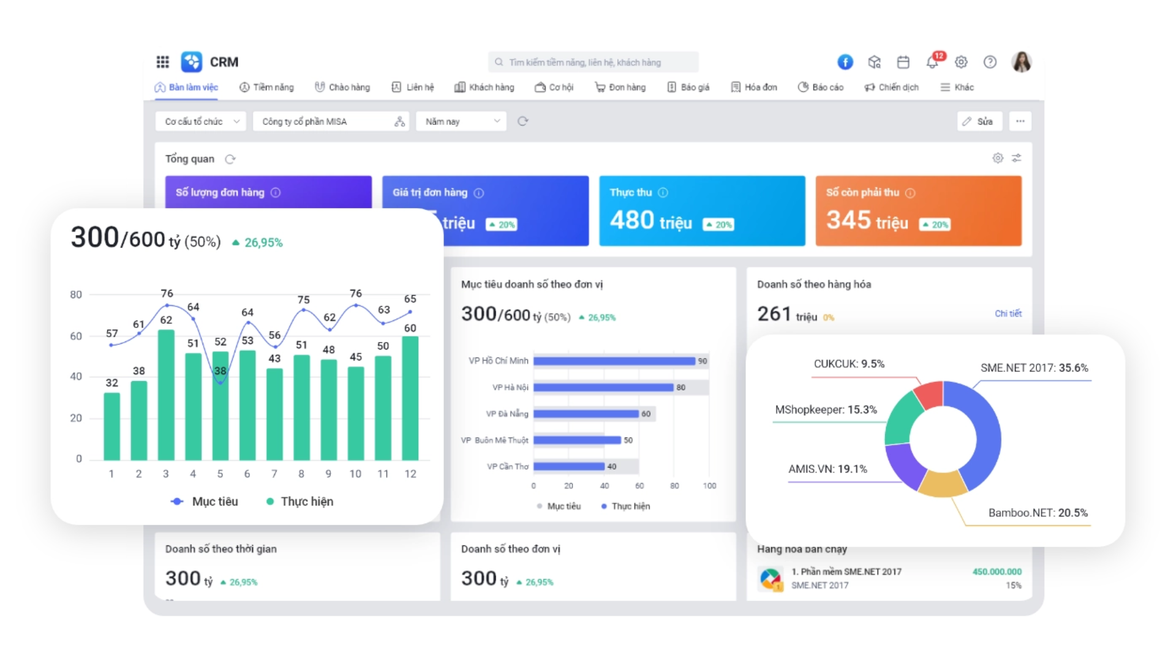Click the help question mark icon

click(990, 62)
